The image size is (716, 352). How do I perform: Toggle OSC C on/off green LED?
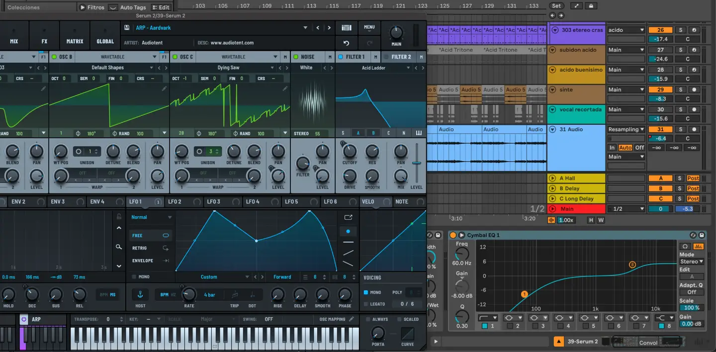(x=175, y=57)
